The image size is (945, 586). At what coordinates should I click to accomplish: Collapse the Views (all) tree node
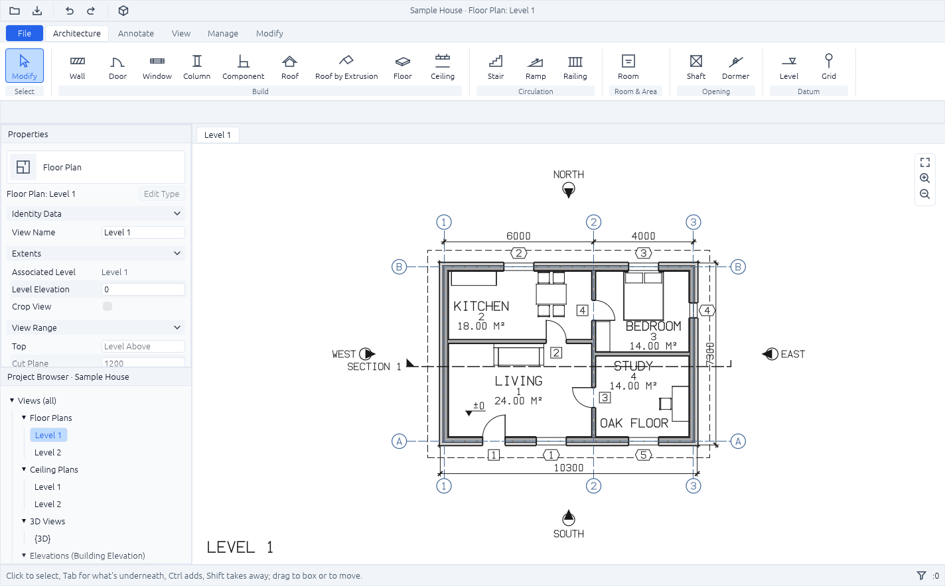click(x=12, y=400)
